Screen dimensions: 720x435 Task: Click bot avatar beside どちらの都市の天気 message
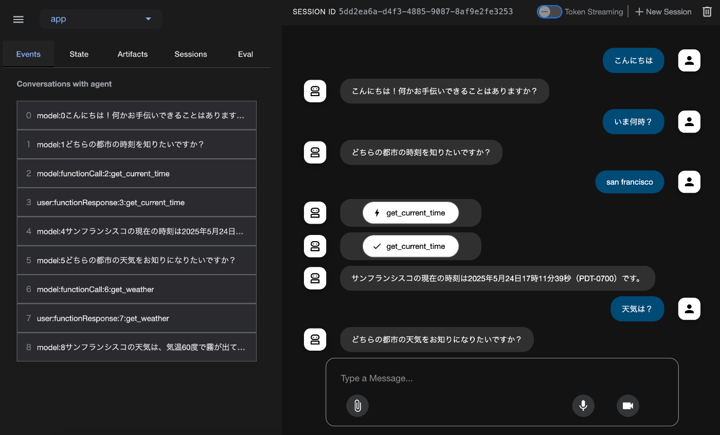[315, 339]
